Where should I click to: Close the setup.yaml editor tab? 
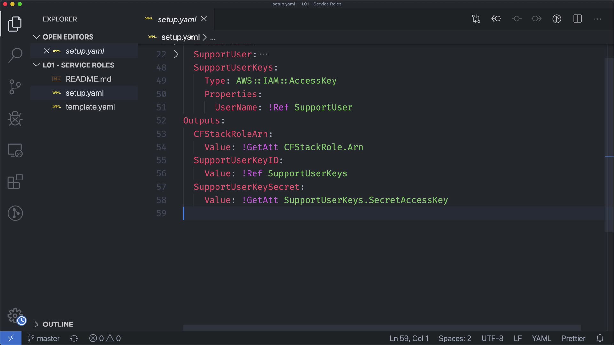(204, 19)
